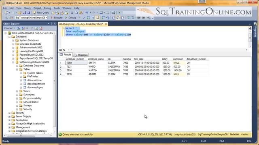Click Refresh icon in Object Explorer toolbar
Screen dimensions: 259x145
[36, 28]
